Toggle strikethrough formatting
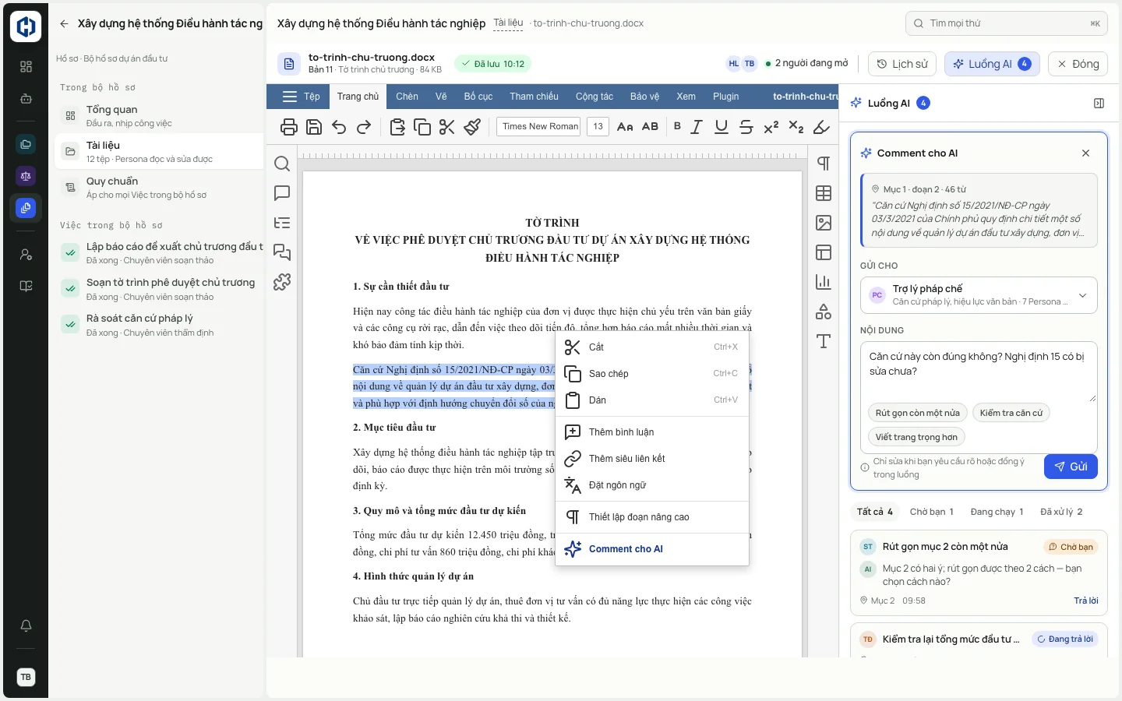Viewport: 1122px width, 701px height. tap(746, 127)
